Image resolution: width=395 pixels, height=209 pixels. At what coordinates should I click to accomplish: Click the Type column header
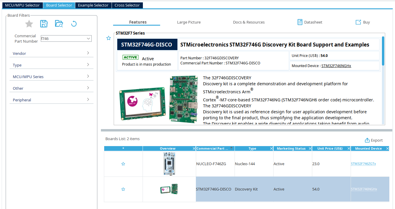252,148
